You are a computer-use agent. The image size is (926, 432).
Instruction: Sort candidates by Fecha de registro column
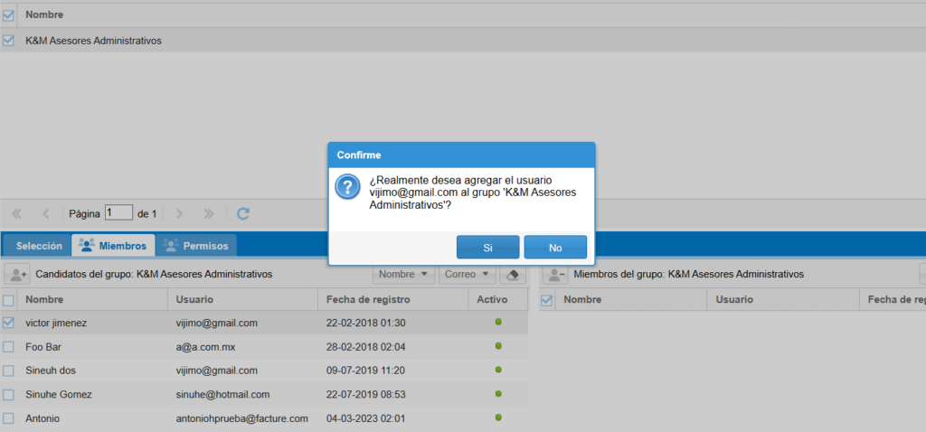coord(392,300)
